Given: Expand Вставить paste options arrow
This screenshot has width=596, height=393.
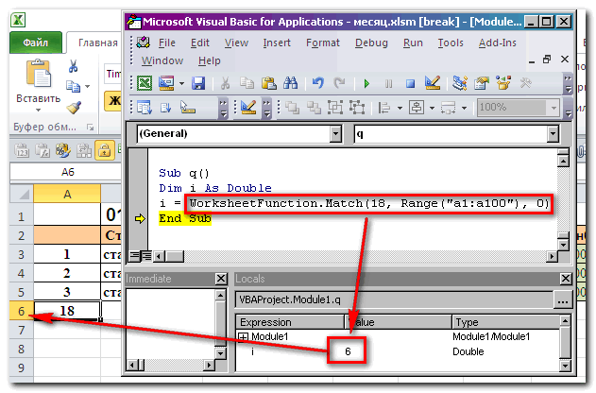Looking at the screenshot, I should point(38,111).
